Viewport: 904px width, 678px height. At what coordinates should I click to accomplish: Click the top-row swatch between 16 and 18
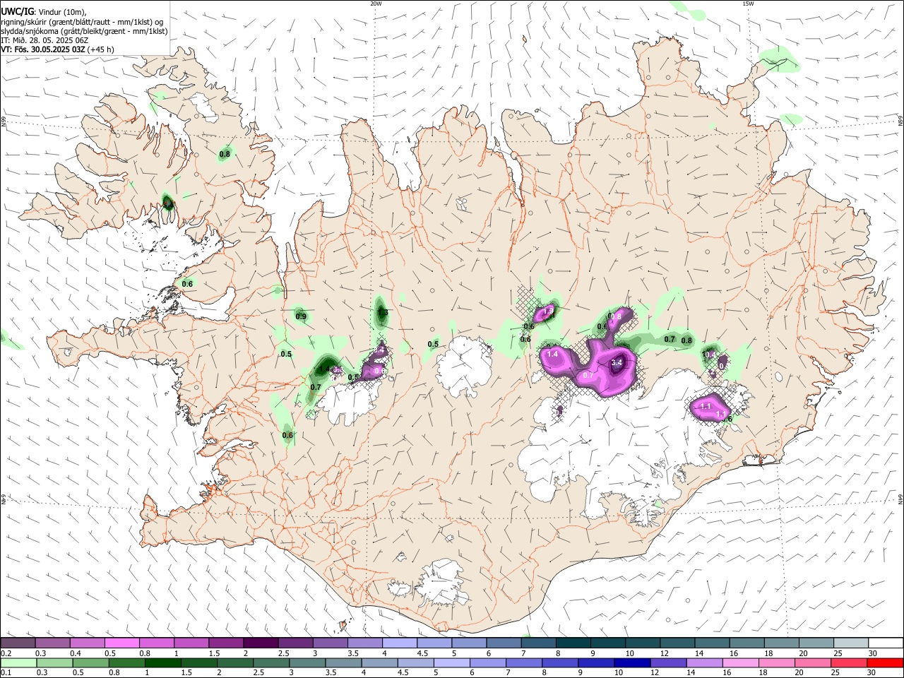click(747, 643)
